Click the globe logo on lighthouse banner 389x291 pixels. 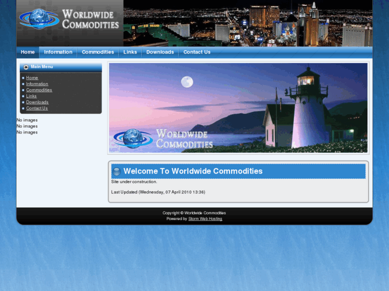[133, 138]
